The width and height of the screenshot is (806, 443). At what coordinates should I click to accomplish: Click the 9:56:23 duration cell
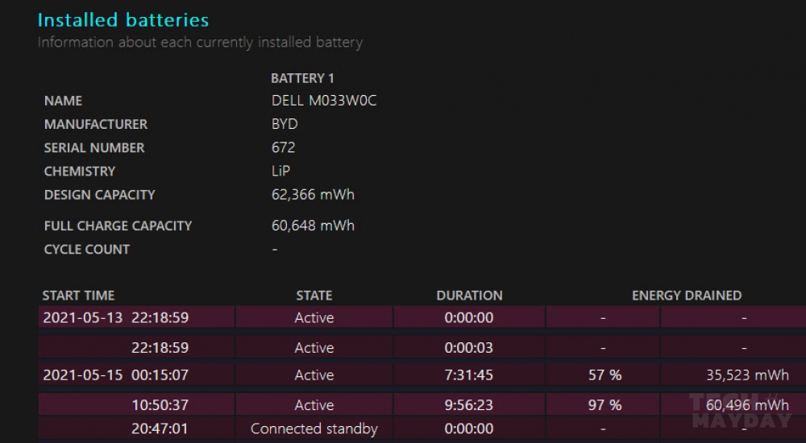(469, 405)
